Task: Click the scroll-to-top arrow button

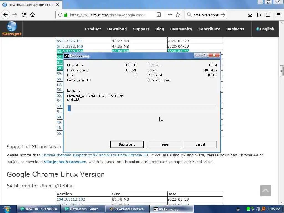Action: [265, 191]
